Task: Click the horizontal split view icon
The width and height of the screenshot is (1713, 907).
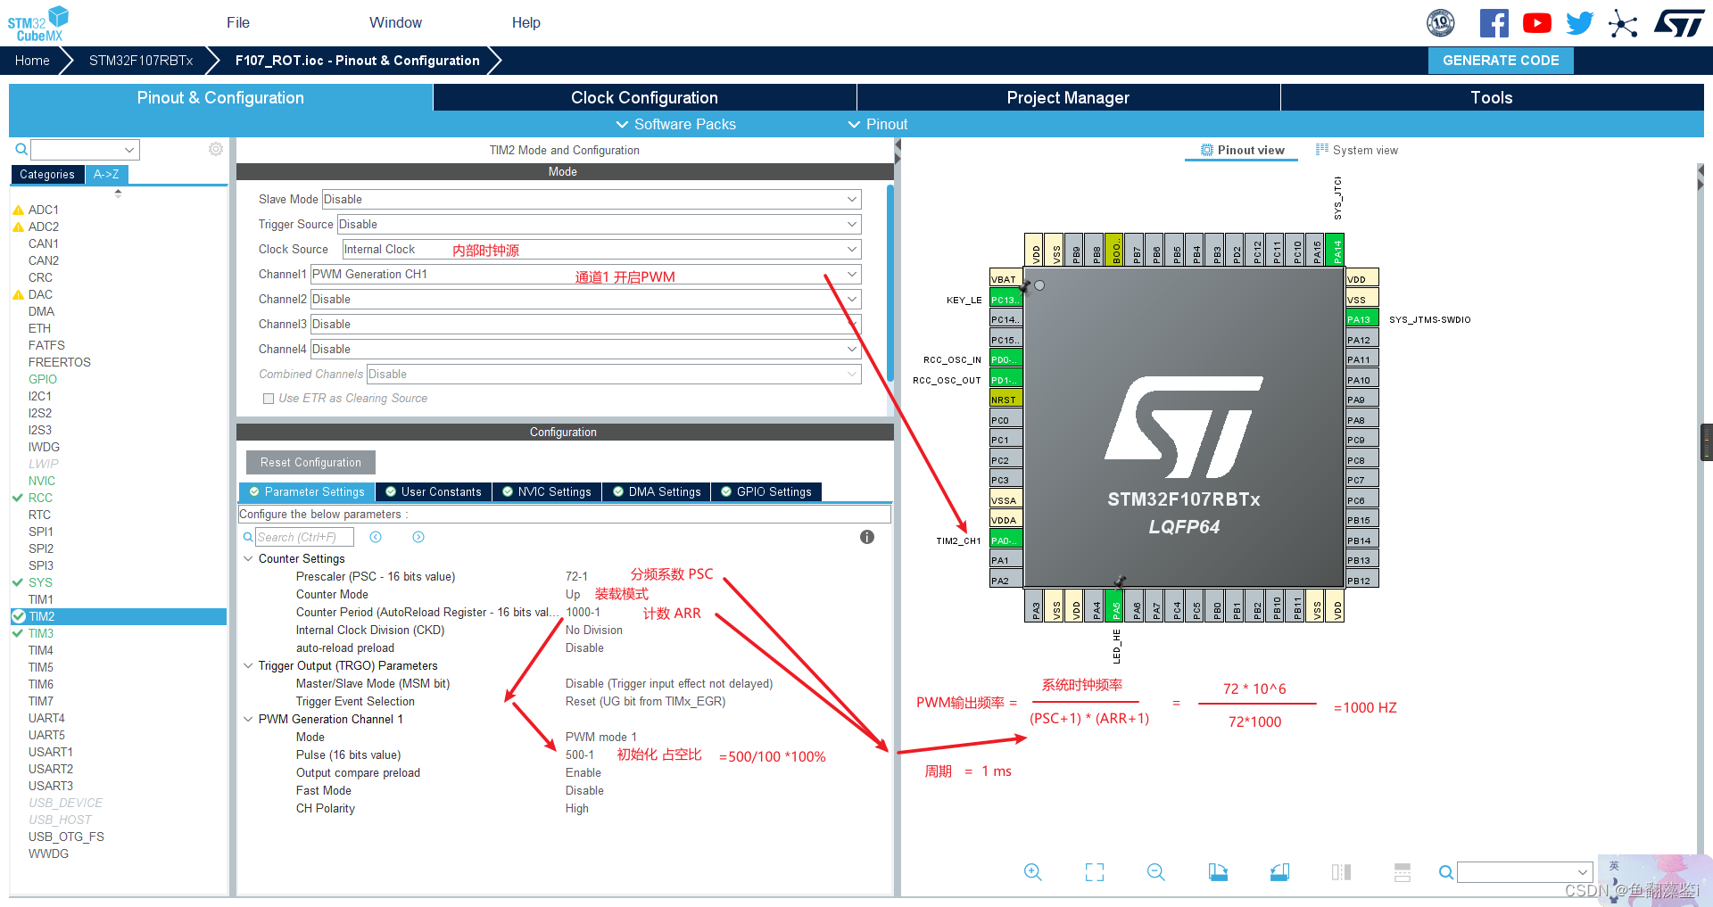Action: pos(1403,872)
